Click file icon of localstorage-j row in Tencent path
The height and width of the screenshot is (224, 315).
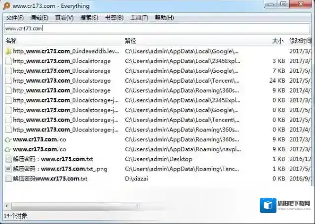(8, 120)
